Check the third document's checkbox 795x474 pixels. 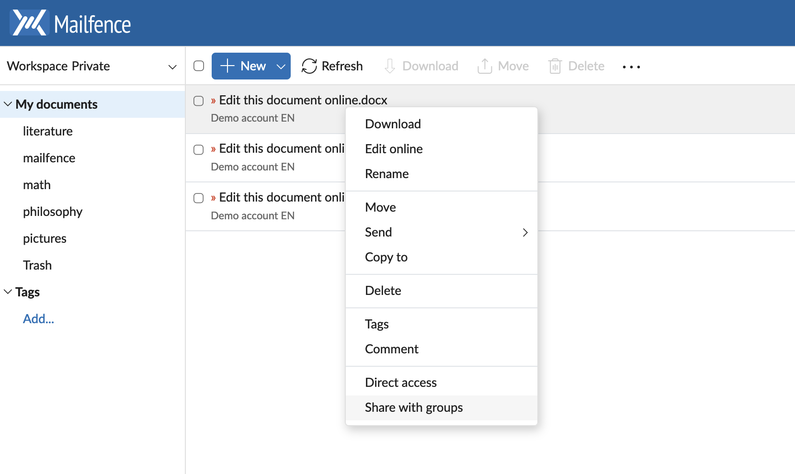tap(198, 198)
